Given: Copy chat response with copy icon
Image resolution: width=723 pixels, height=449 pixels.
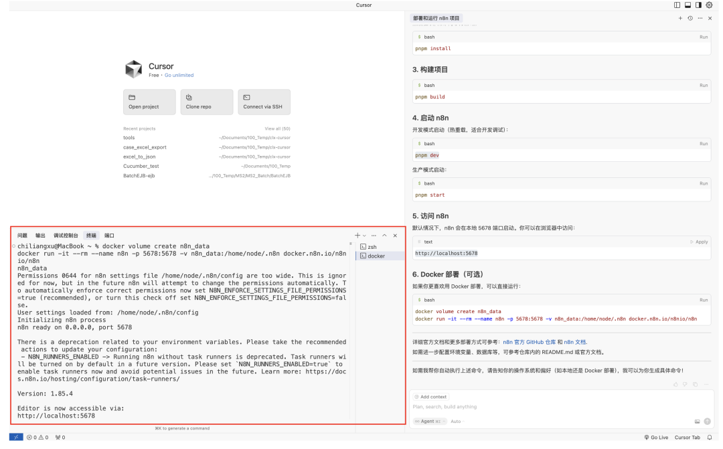Looking at the screenshot, I should 696,385.
